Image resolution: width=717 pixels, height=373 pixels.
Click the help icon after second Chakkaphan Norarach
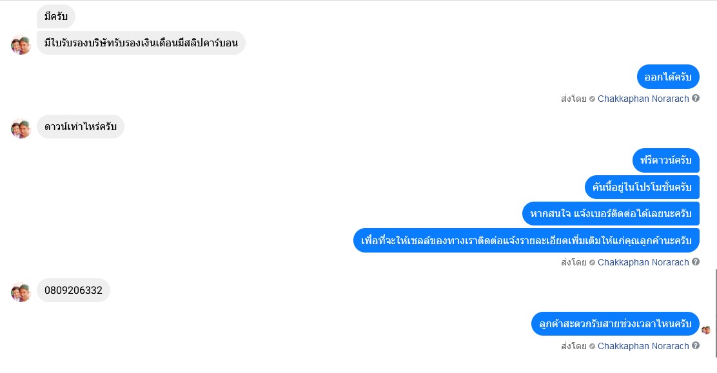pyautogui.click(x=696, y=262)
